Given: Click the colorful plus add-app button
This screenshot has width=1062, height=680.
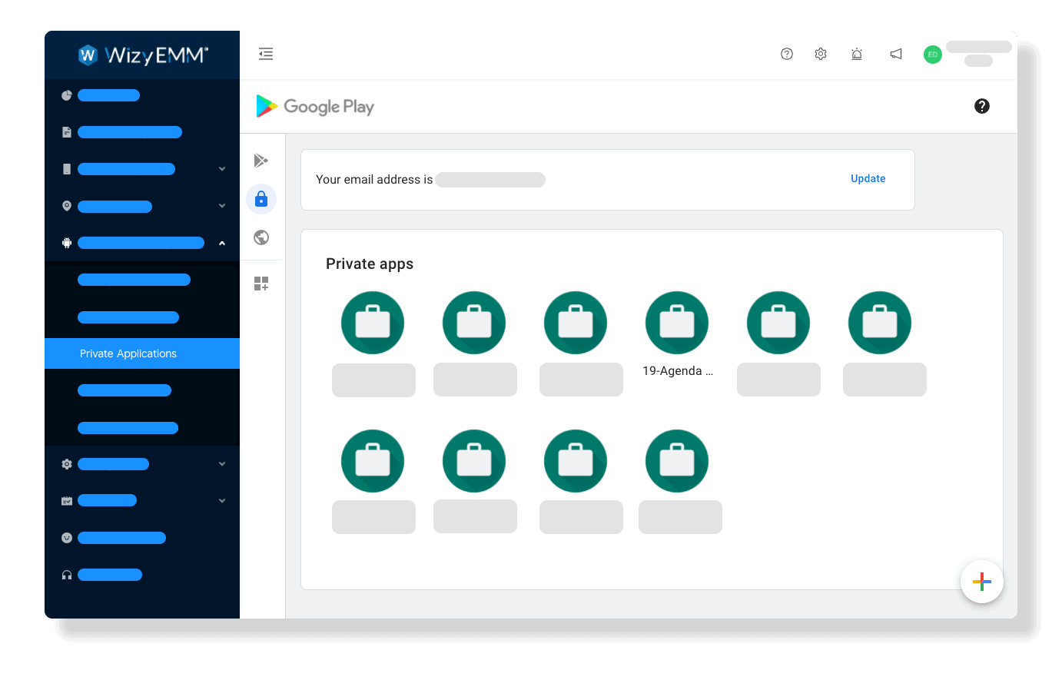Looking at the screenshot, I should (982, 582).
